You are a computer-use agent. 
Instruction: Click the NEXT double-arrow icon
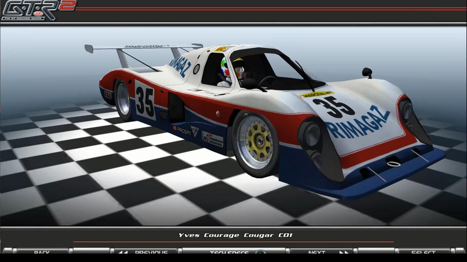pos(344,252)
